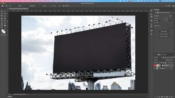The image size is (175, 98).
Task: Delete layer with the trash icon
Action: [x=172, y=97]
